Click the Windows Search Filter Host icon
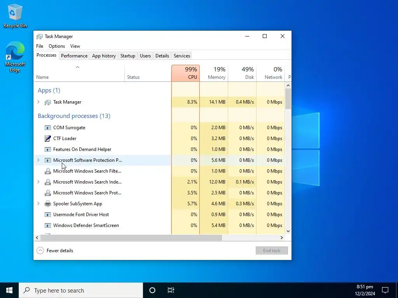398x298 pixels. click(48, 171)
